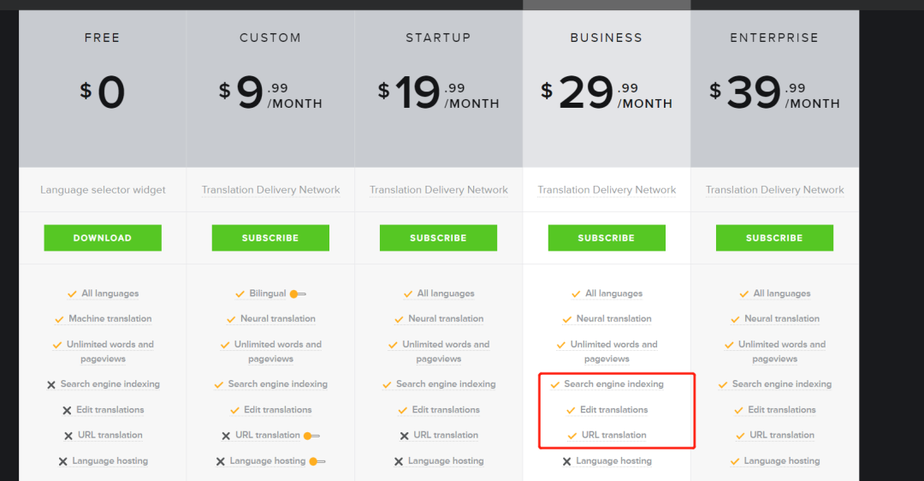Click Edit translations link in the Business plan
924x481 pixels.
pyautogui.click(x=613, y=410)
